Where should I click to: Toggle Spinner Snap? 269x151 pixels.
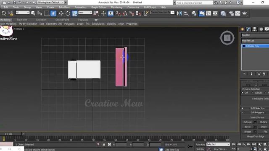click(138, 13)
